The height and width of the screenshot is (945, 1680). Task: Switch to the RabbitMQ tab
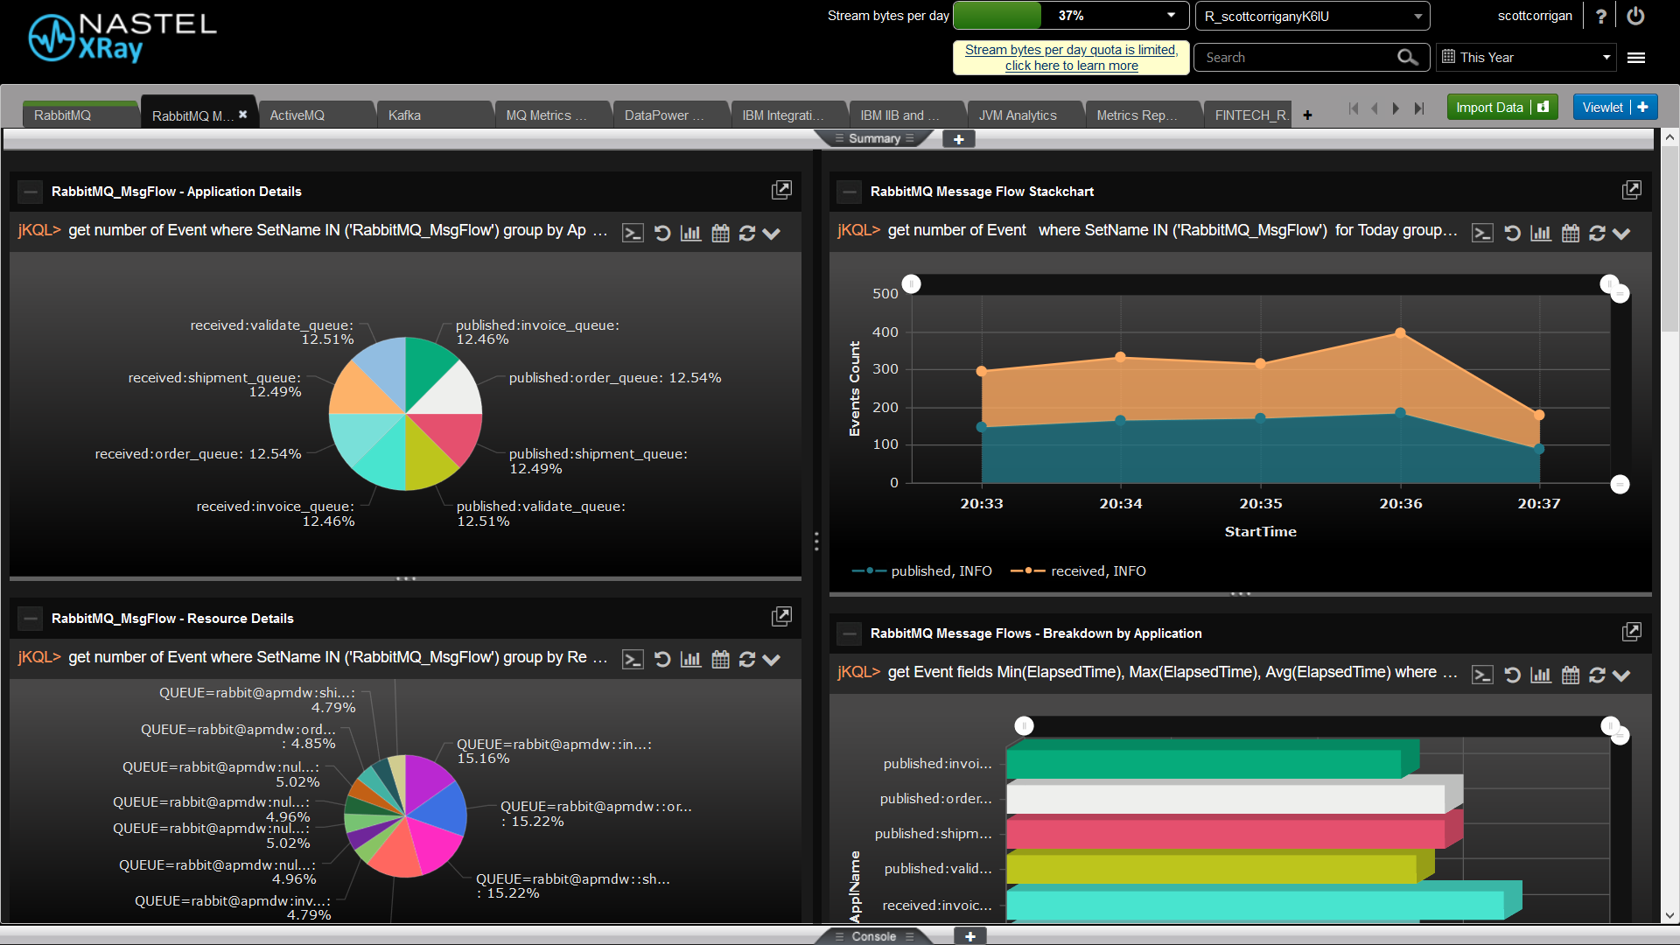coord(80,115)
